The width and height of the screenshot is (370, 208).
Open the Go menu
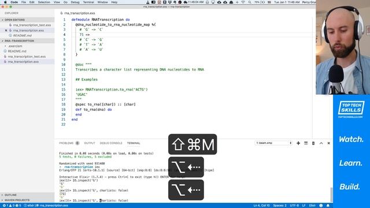[x=65, y=2]
